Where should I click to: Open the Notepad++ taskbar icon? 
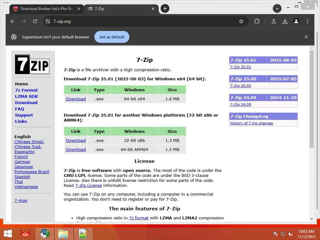tap(83, 234)
